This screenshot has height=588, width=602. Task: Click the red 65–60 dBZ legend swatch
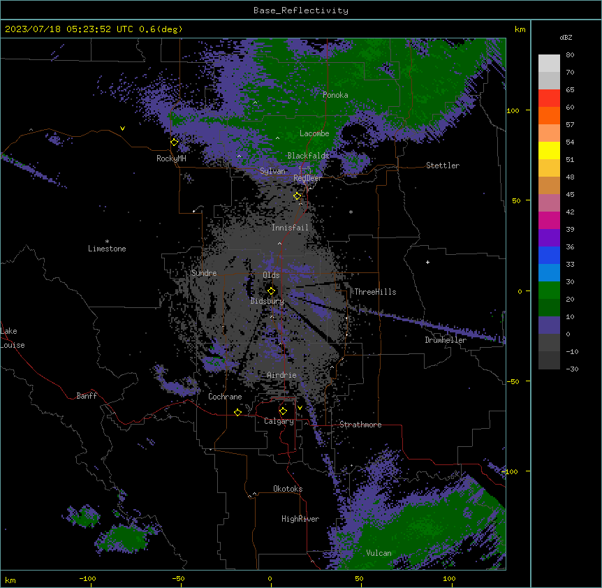point(549,98)
